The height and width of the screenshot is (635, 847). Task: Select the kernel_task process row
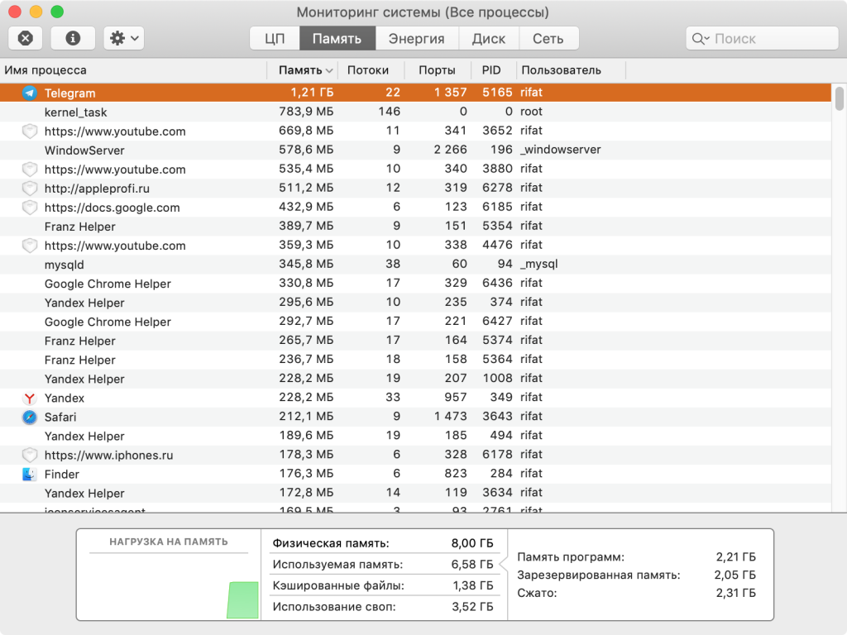point(415,112)
